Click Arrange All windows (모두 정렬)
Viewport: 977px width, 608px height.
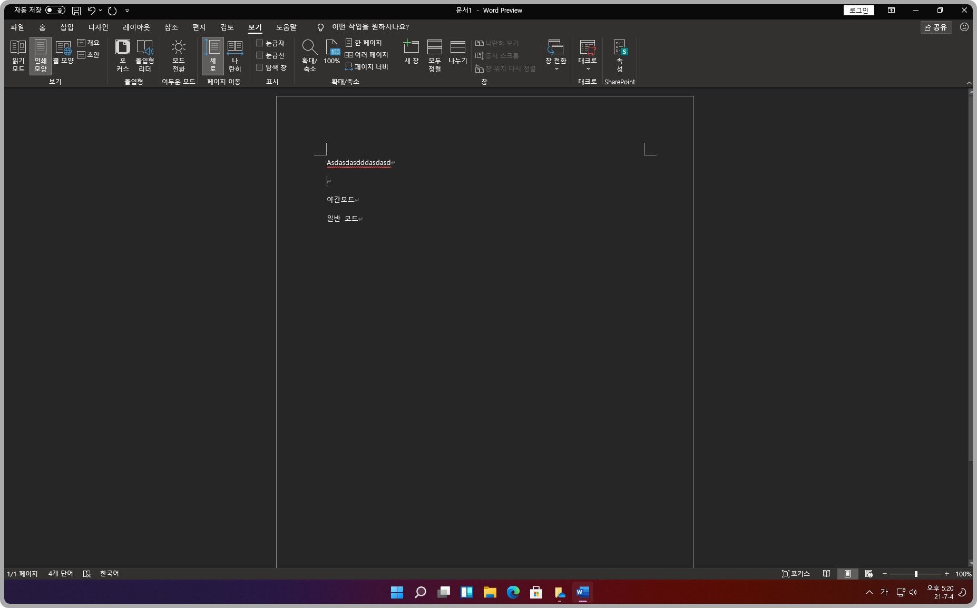coord(435,56)
